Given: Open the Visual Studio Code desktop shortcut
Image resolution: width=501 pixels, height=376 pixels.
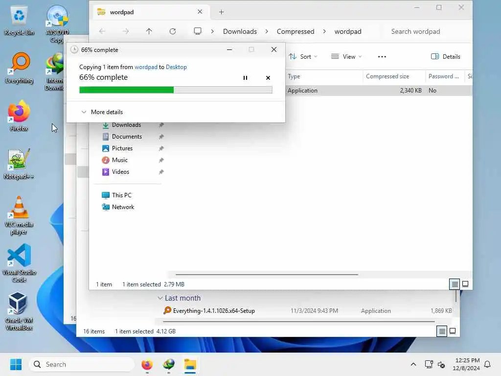Looking at the screenshot, I should coord(19,263).
